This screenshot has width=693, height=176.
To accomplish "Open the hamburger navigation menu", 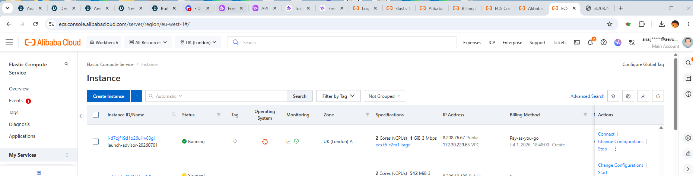I will tap(9, 42).
